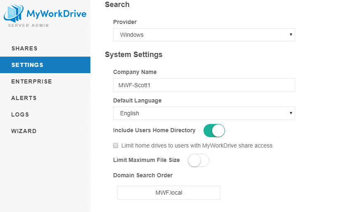Screen dimensions: 343x212
Task: Open the Alerts section
Action: 24,98
